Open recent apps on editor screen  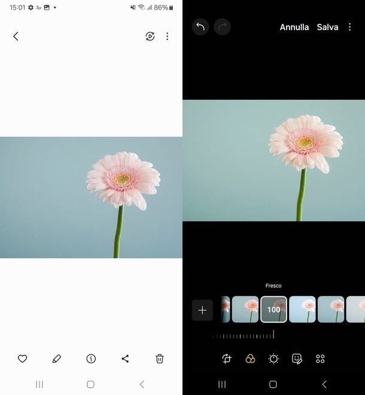click(222, 384)
